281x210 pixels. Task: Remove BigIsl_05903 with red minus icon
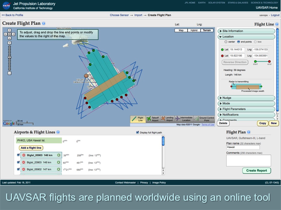click(x=24, y=155)
